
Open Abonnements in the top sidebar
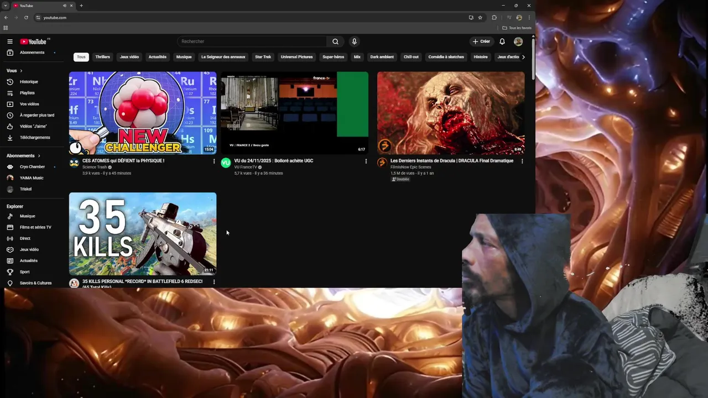coord(32,53)
